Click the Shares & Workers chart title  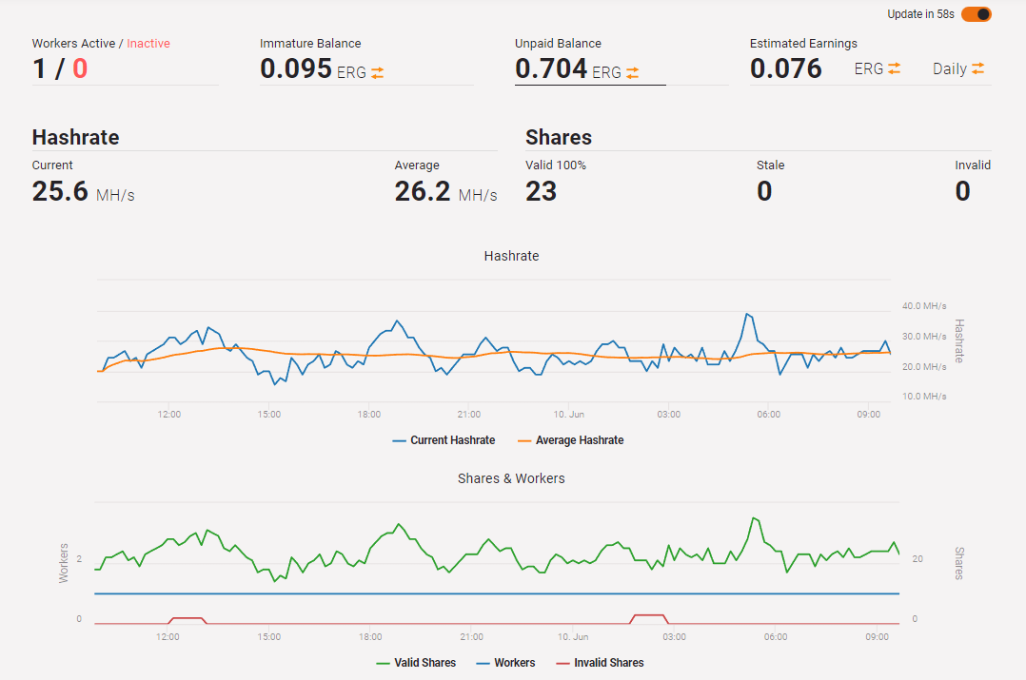point(511,478)
